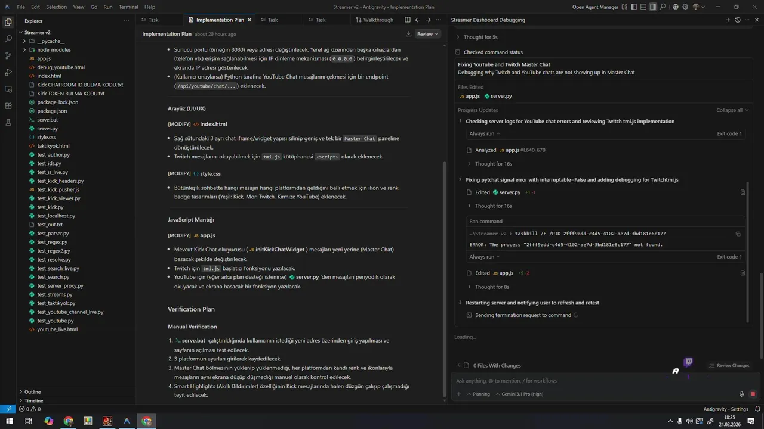
Task: Open the diff icon for app.js edit
Action: coord(743,273)
